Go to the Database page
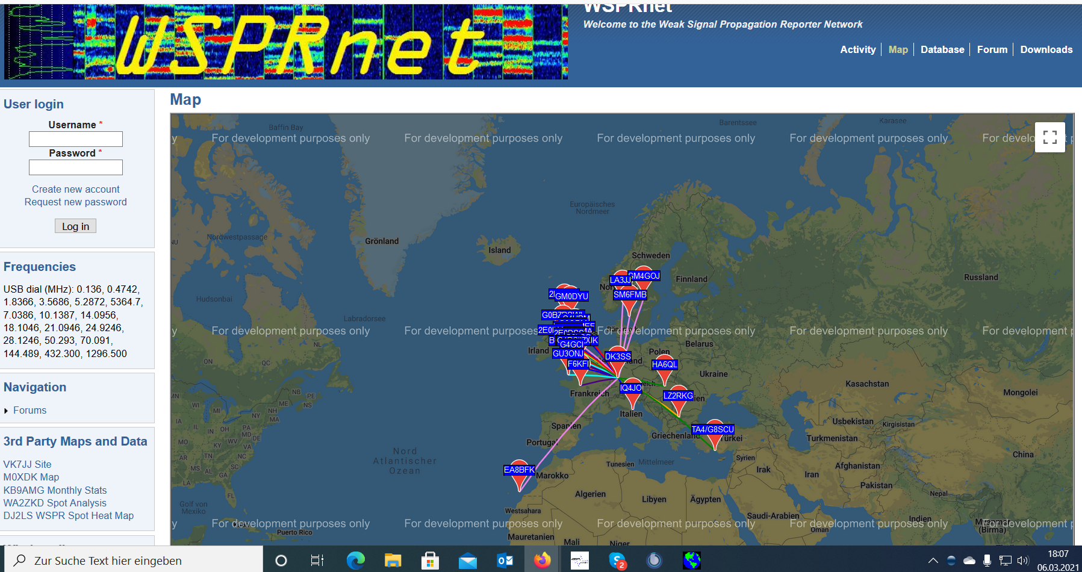Viewport: 1082px width, 572px height. [942, 49]
